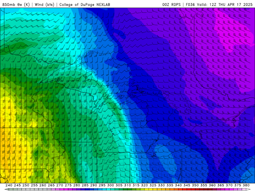This screenshot has height=191, width=255.
Task: Pick the yellow color bar swatch under 325
Action: click(155, 189)
